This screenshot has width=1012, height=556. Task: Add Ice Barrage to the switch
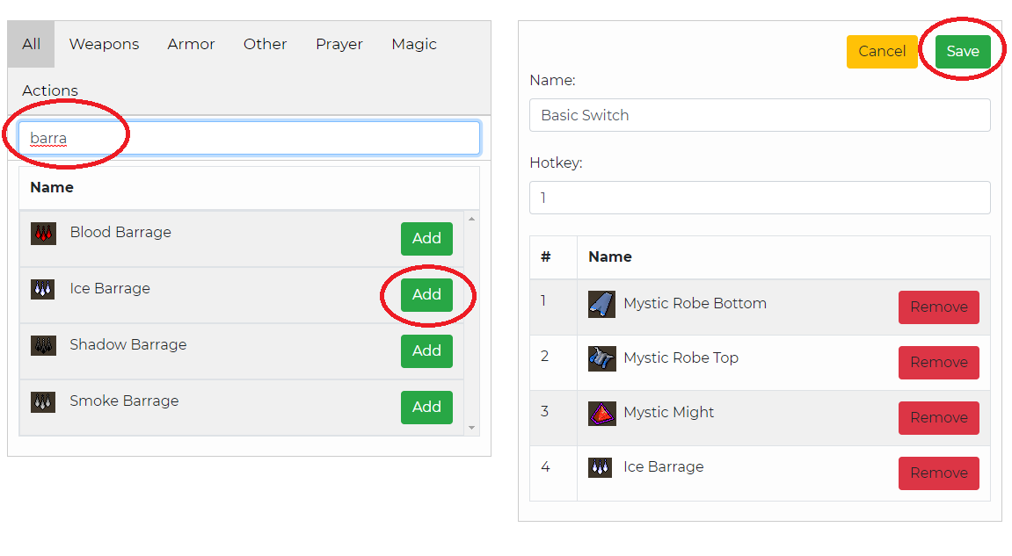426,295
